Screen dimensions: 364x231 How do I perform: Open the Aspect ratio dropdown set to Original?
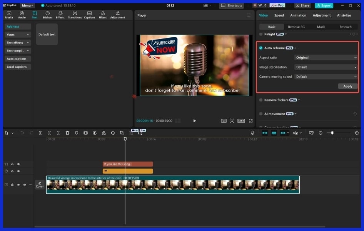(325, 57)
